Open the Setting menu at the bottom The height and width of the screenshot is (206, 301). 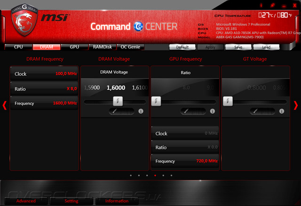pos(71,201)
